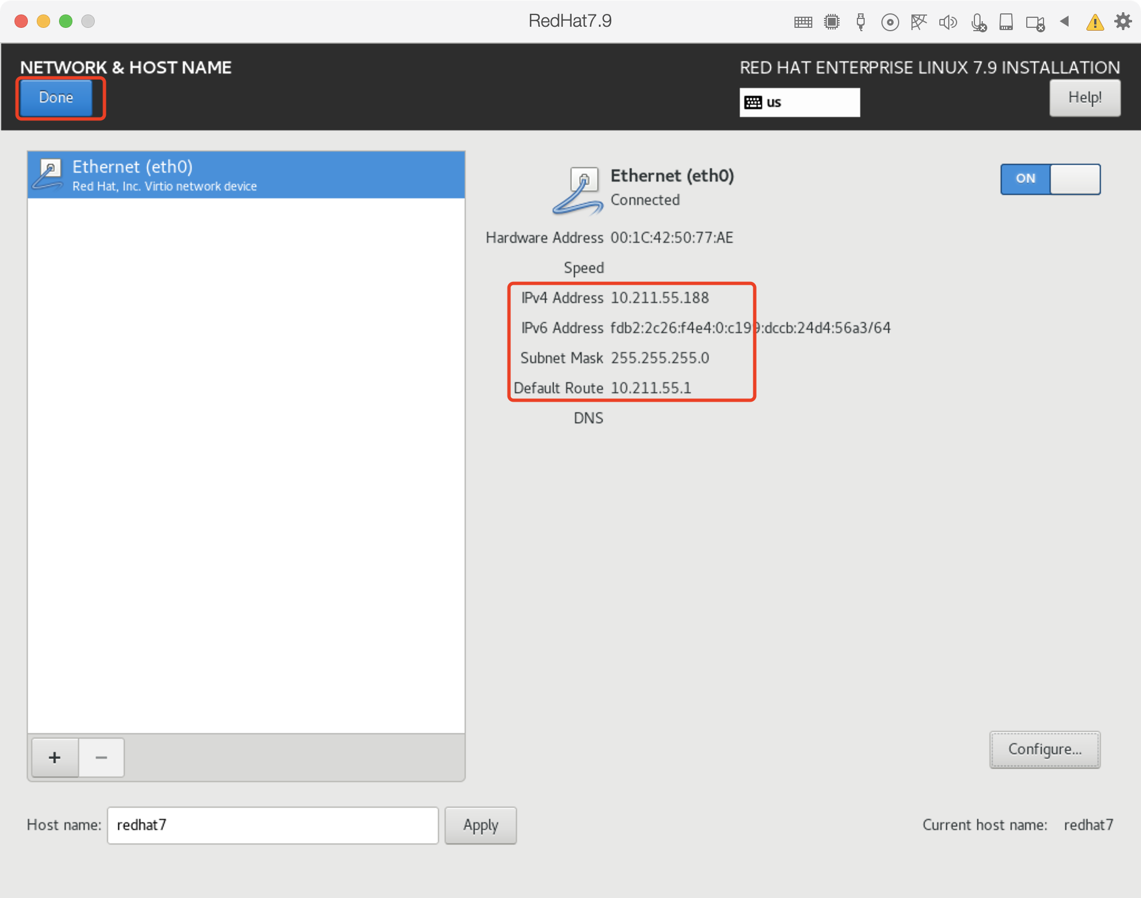Click the yellow warning triangle icon
Image resolution: width=1141 pixels, height=898 pixels.
click(1095, 22)
